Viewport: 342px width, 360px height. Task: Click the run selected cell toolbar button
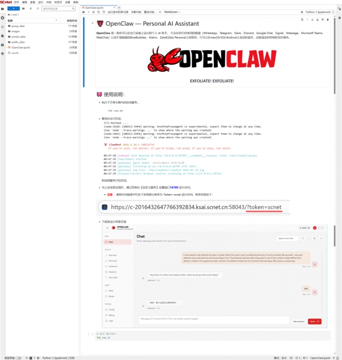(118, 12)
